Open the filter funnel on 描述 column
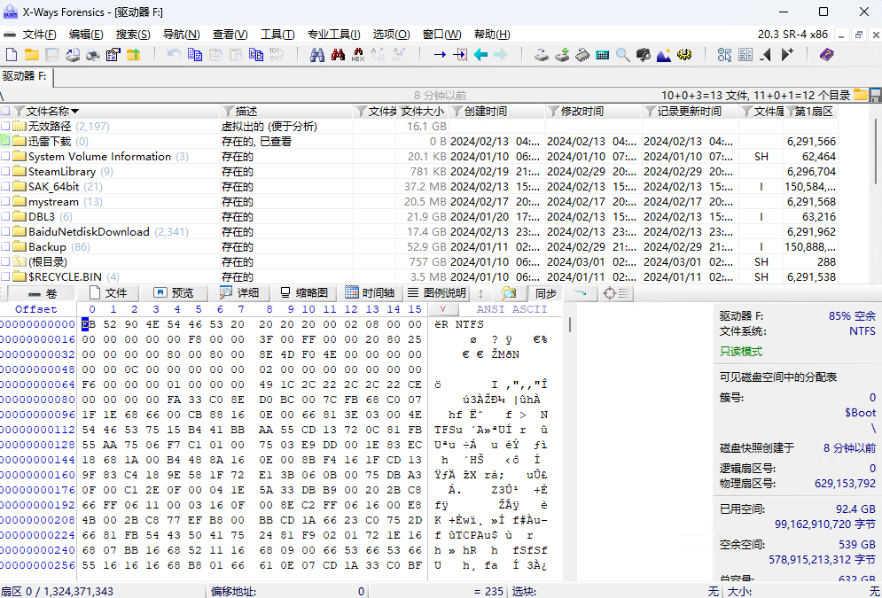 point(228,112)
